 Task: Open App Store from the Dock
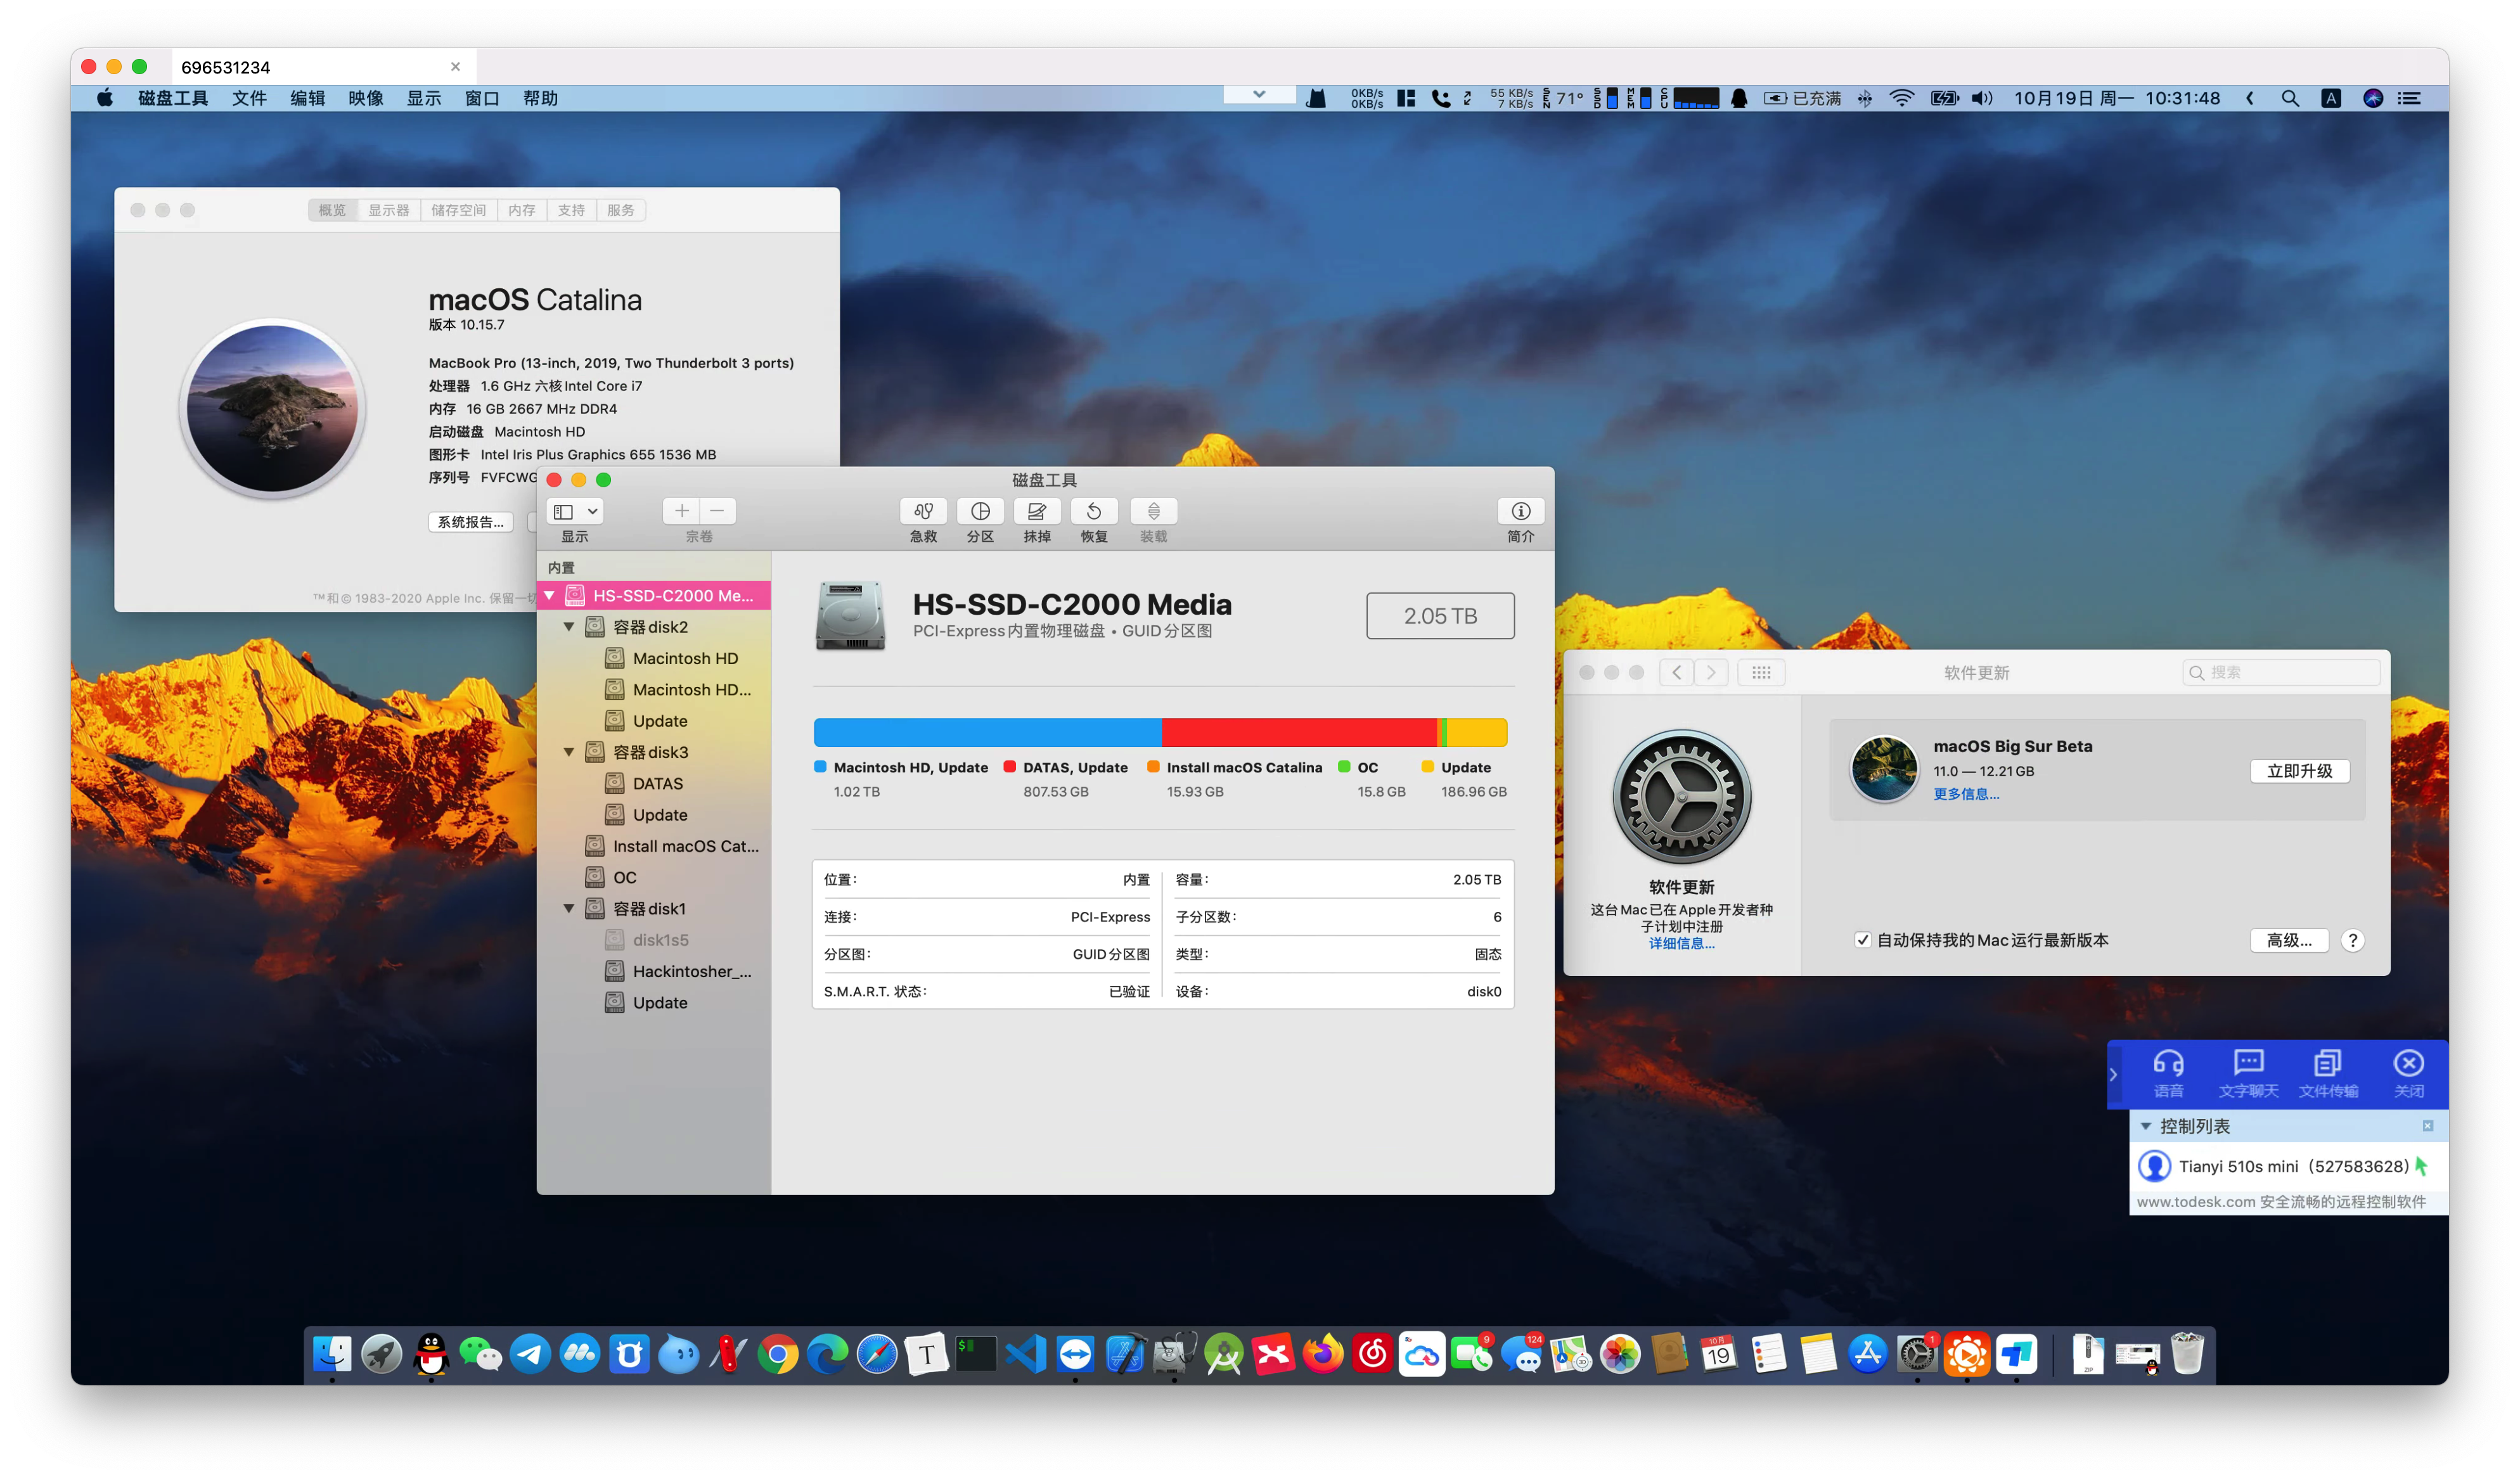pyautogui.click(x=1867, y=1355)
